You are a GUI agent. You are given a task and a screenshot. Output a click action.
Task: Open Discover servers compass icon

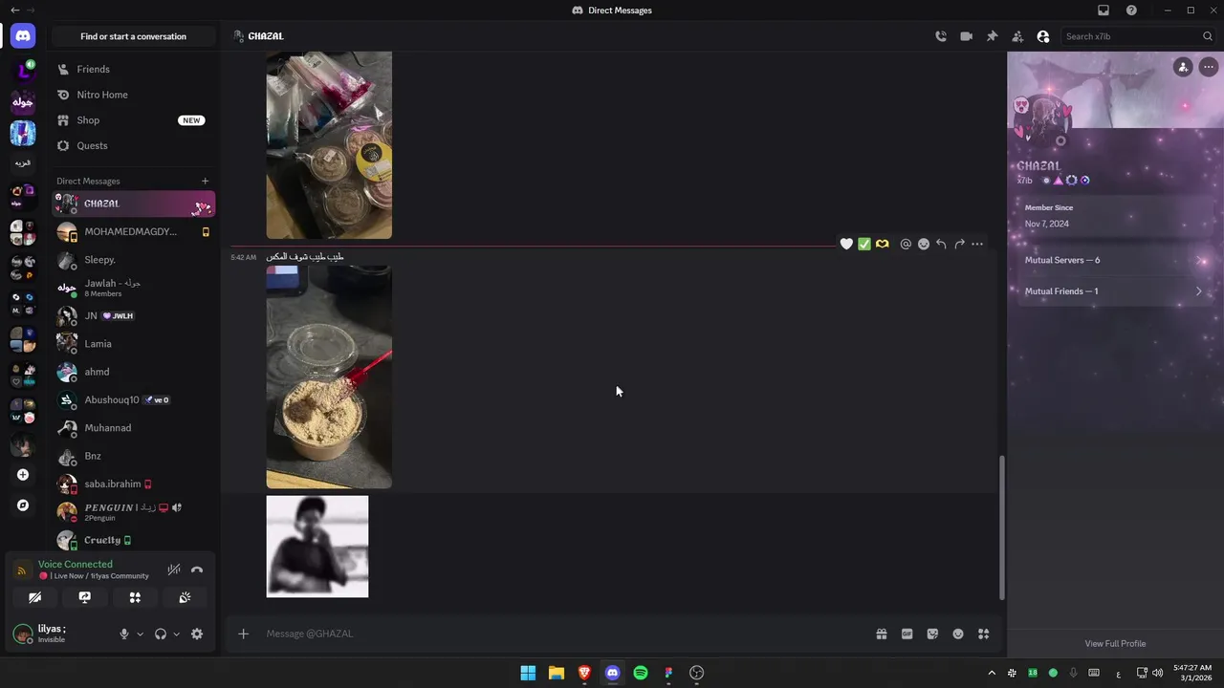tap(23, 505)
